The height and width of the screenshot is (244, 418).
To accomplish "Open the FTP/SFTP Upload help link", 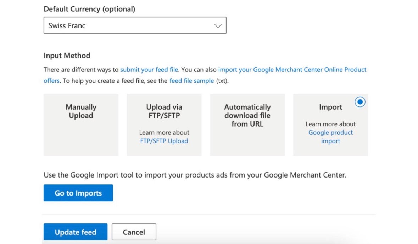I will click(164, 141).
